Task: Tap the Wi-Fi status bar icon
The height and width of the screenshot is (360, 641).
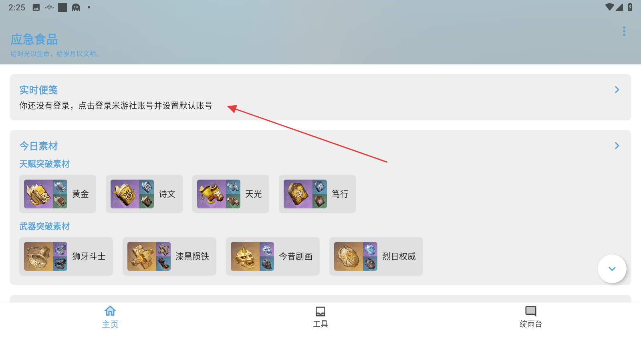Action: (x=609, y=7)
